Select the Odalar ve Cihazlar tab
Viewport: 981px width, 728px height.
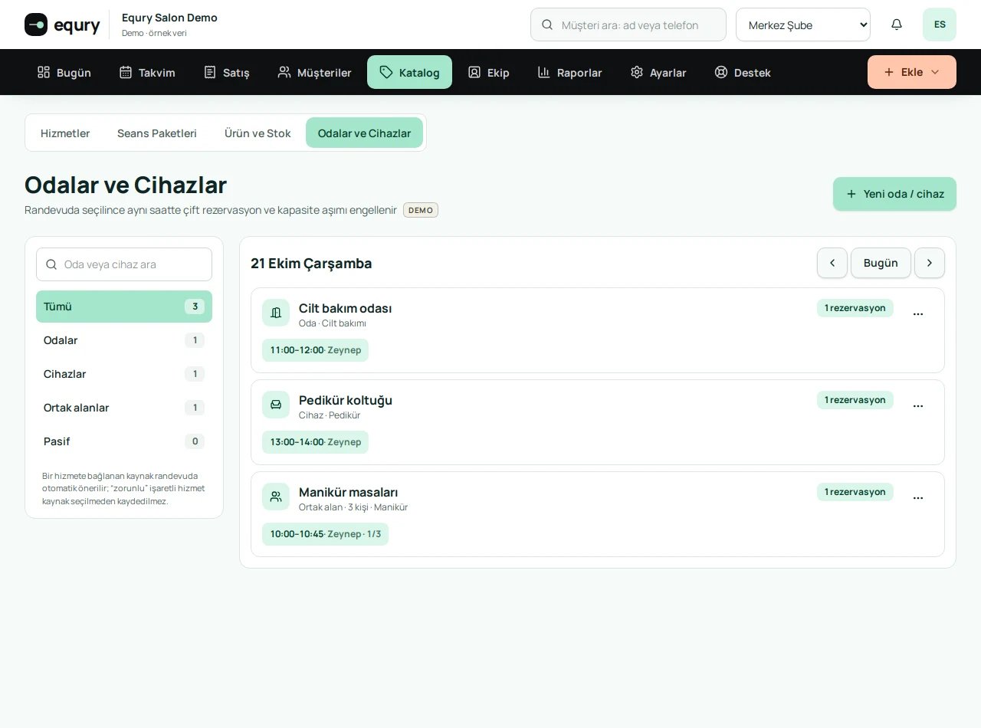(364, 133)
